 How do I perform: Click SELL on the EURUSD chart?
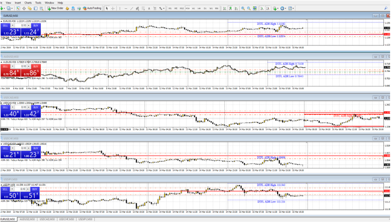pos(5,25)
